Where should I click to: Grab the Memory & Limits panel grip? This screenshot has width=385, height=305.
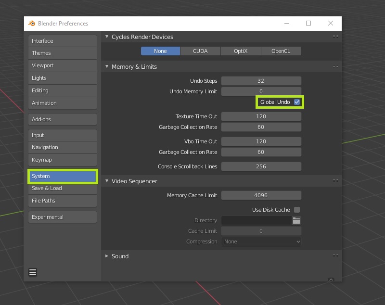(x=335, y=66)
